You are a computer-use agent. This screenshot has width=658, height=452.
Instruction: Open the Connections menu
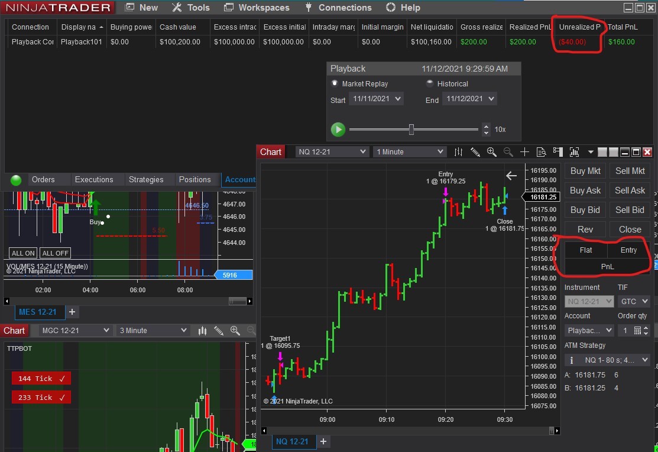pyautogui.click(x=338, y=8)
